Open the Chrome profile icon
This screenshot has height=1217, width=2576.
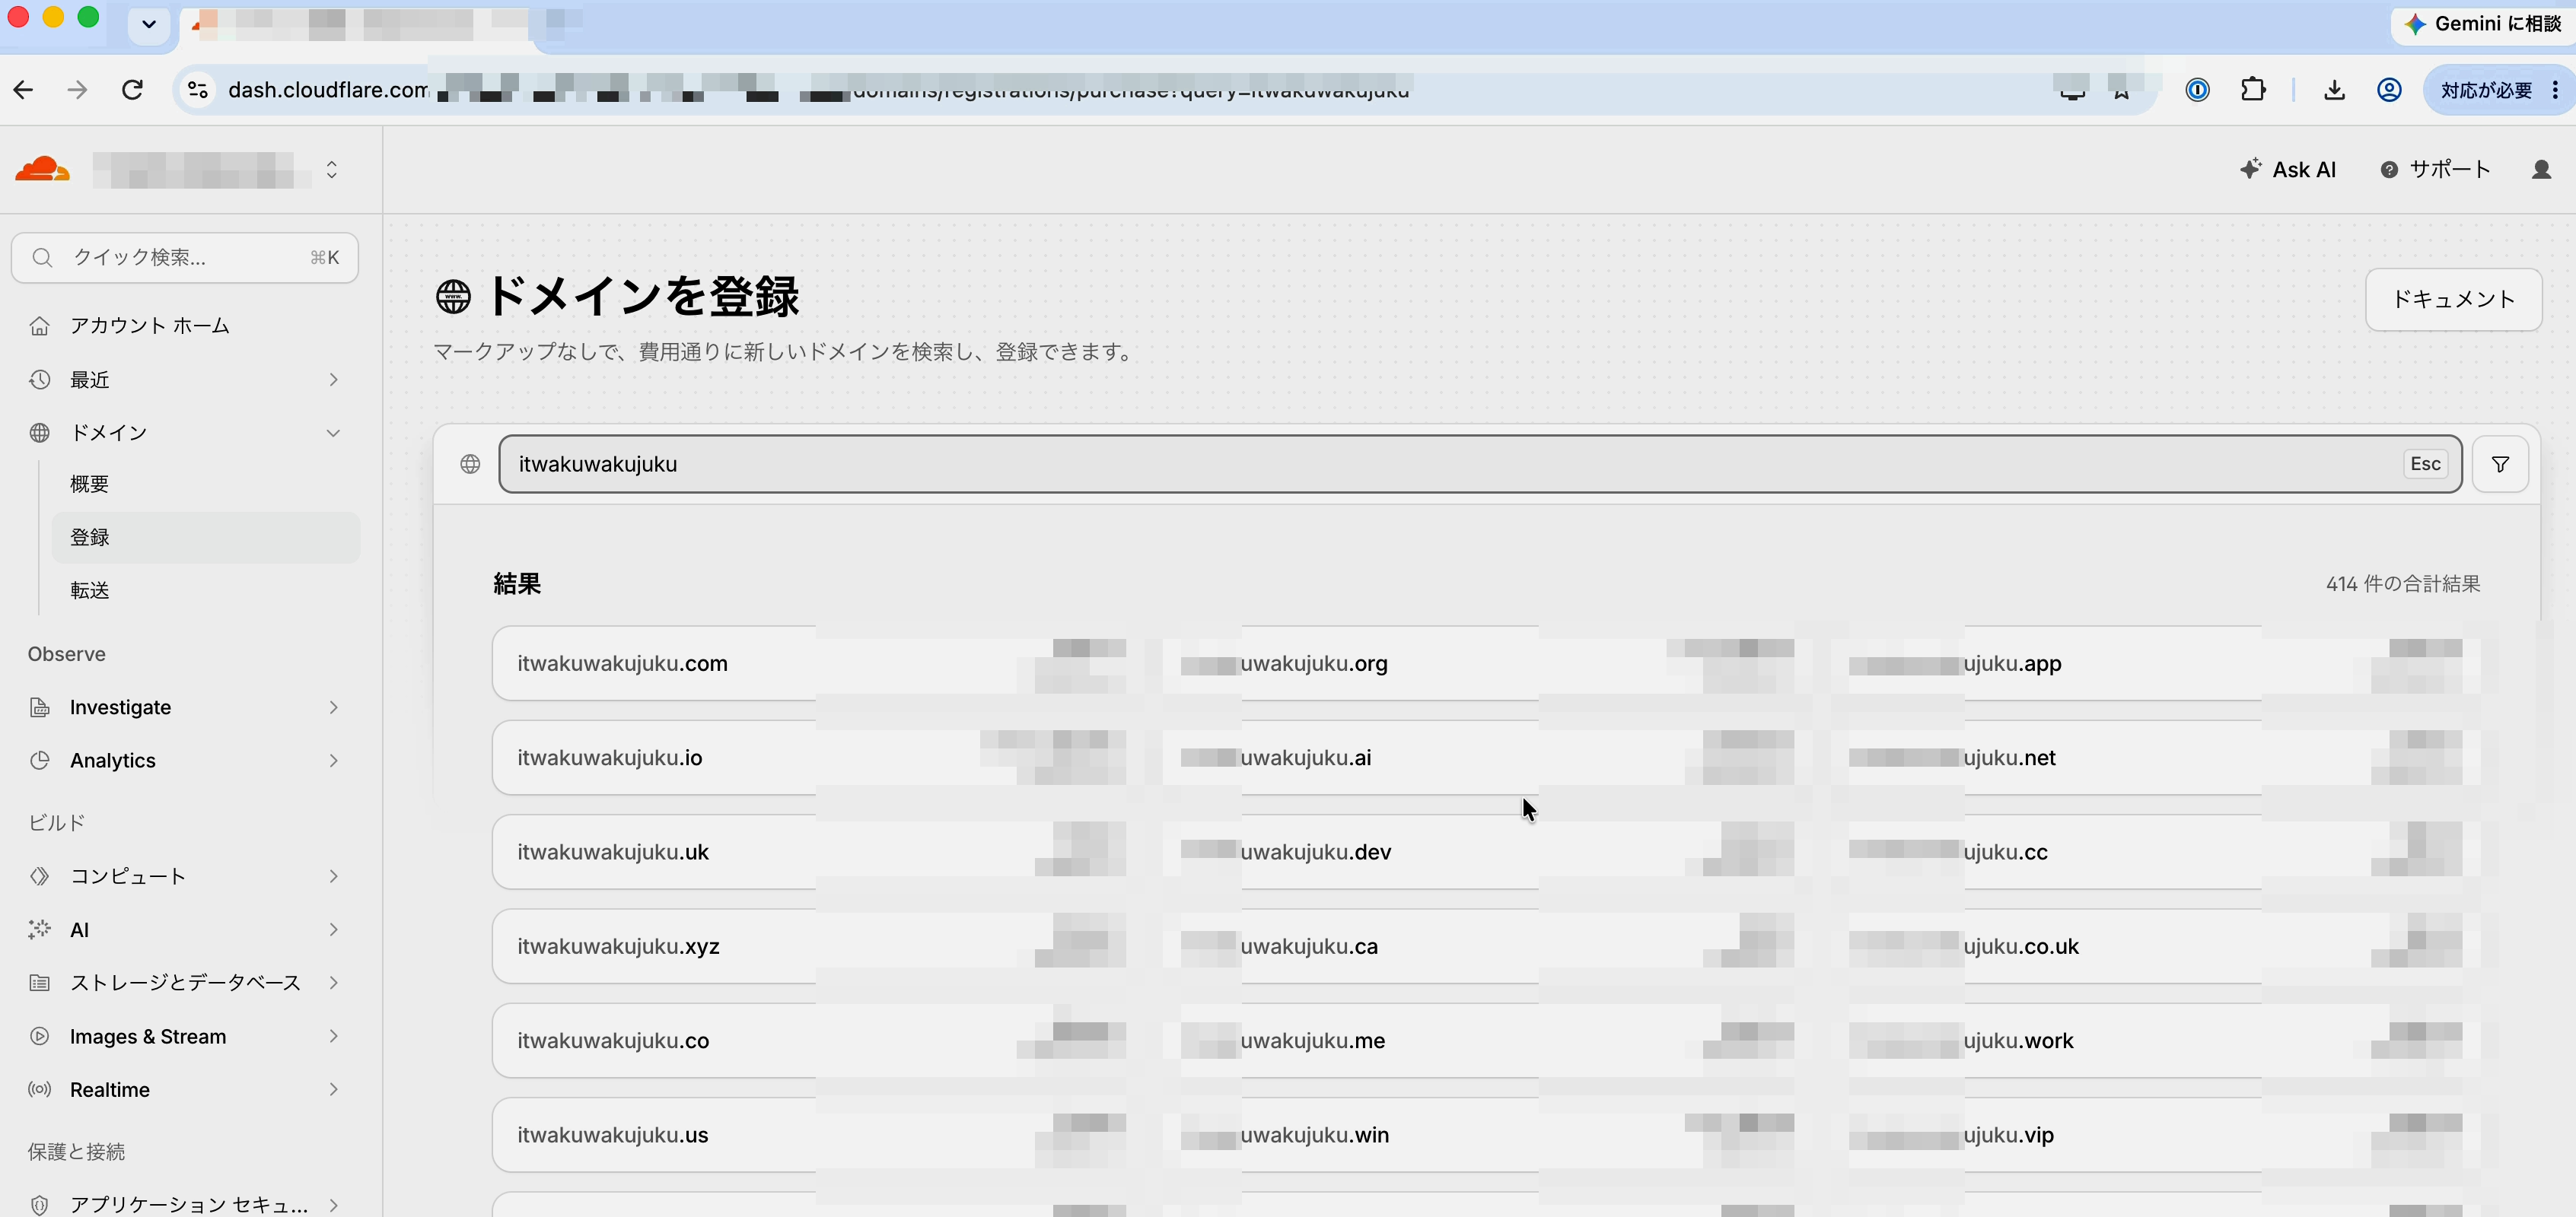[x=2389, y=90]
